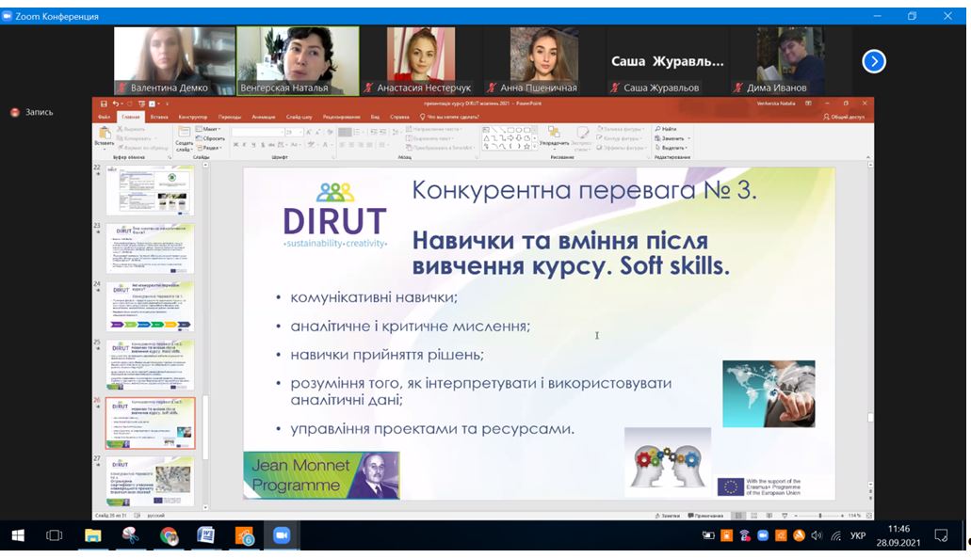Viewport: 971px width, 558px height.
Task: Click the Task View taskbar icon
Action: 55,535
